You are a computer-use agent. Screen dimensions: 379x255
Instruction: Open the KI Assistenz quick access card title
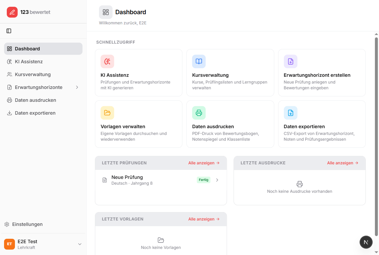[x=115, y=75]
